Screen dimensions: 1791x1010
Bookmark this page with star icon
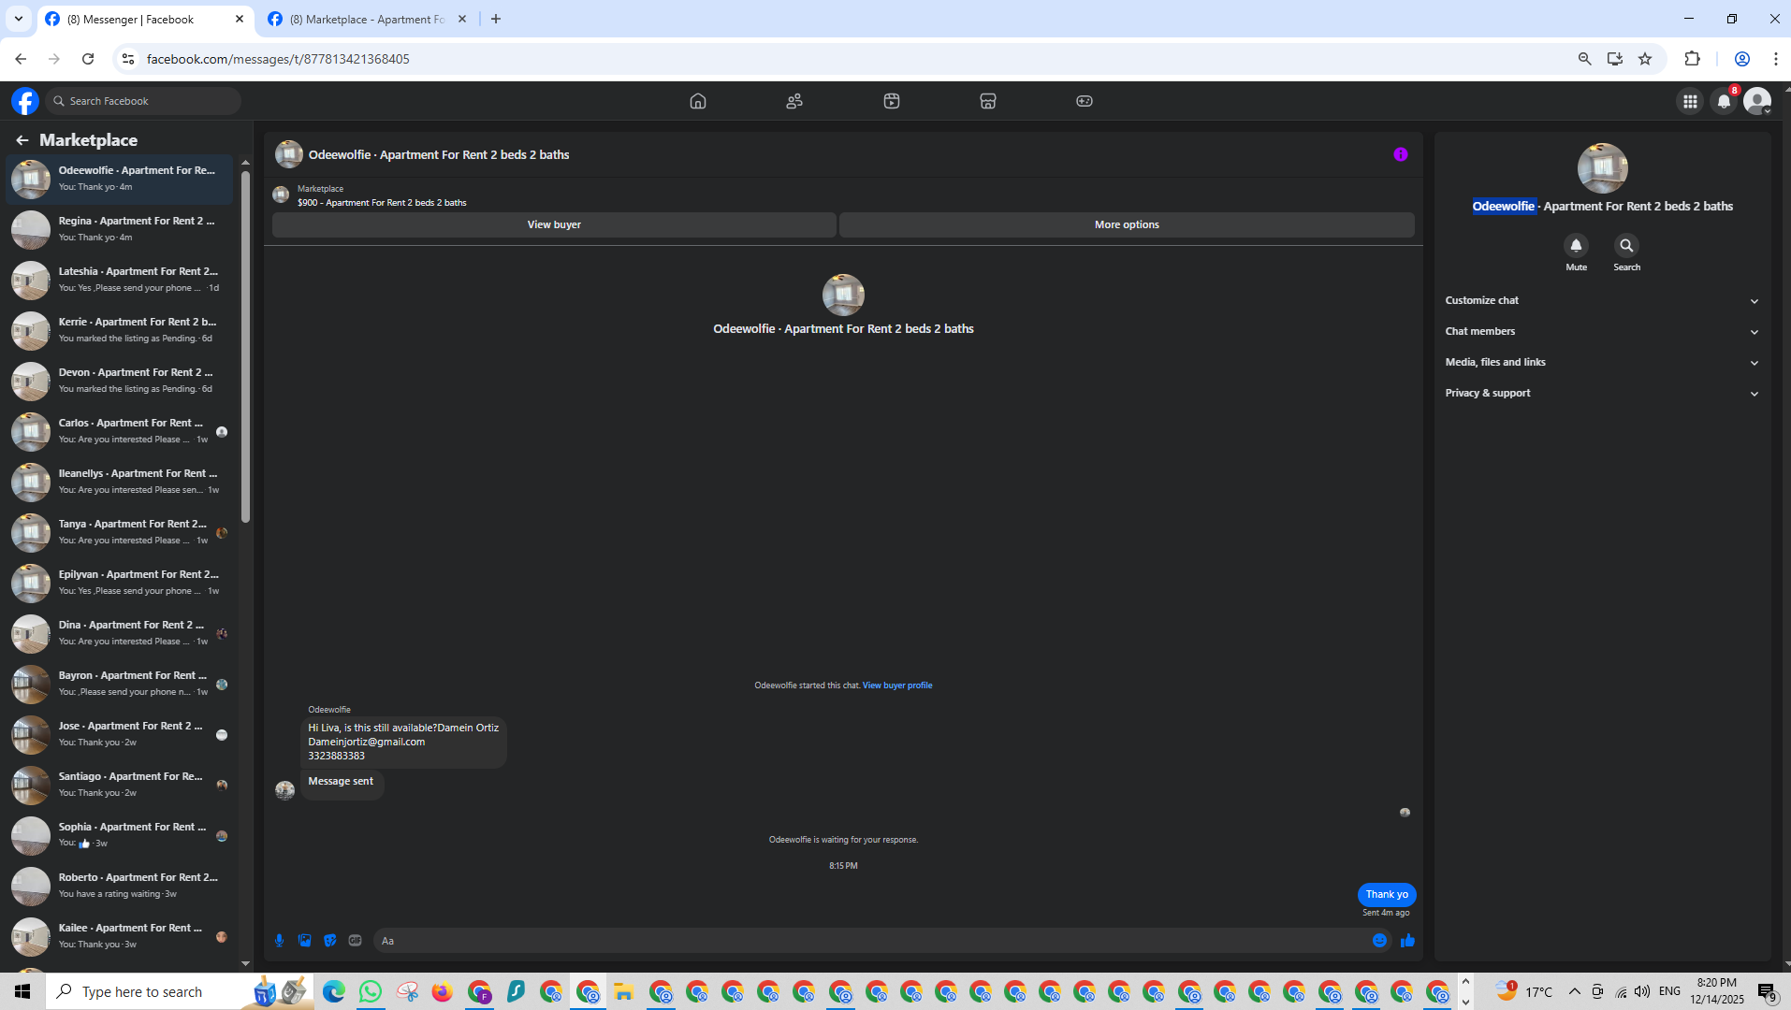tap(1645, 59)
